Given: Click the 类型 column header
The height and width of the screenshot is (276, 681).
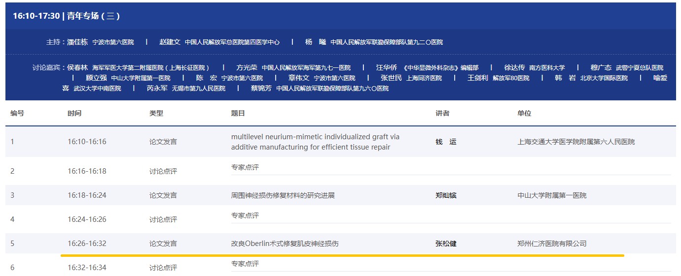Looking at the screenshot, I should (156, 113).
